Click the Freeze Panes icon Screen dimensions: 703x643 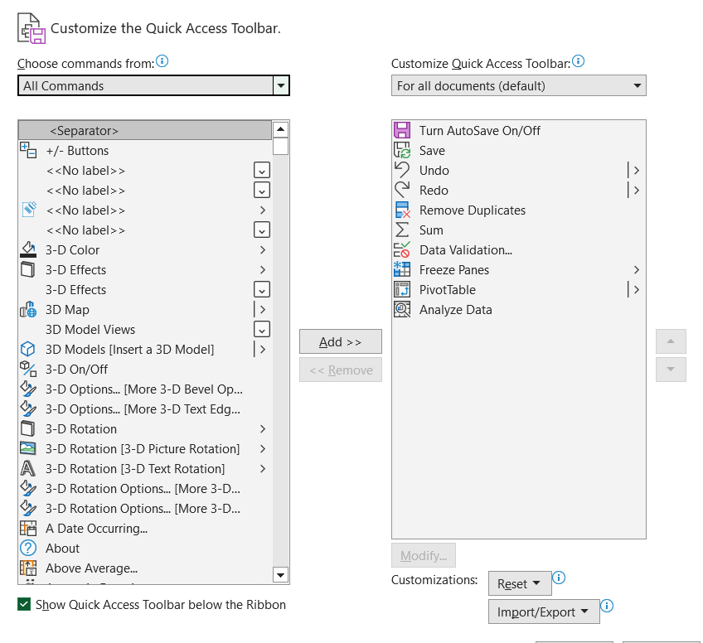402,269
